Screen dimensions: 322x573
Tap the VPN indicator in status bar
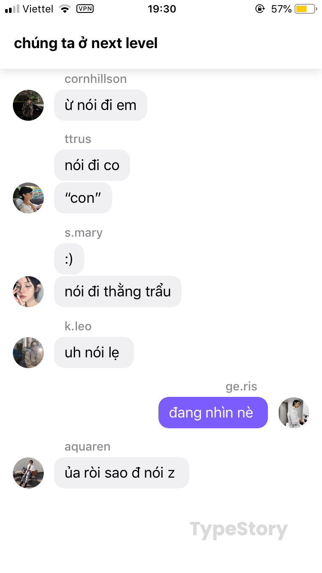click(85, 9)
